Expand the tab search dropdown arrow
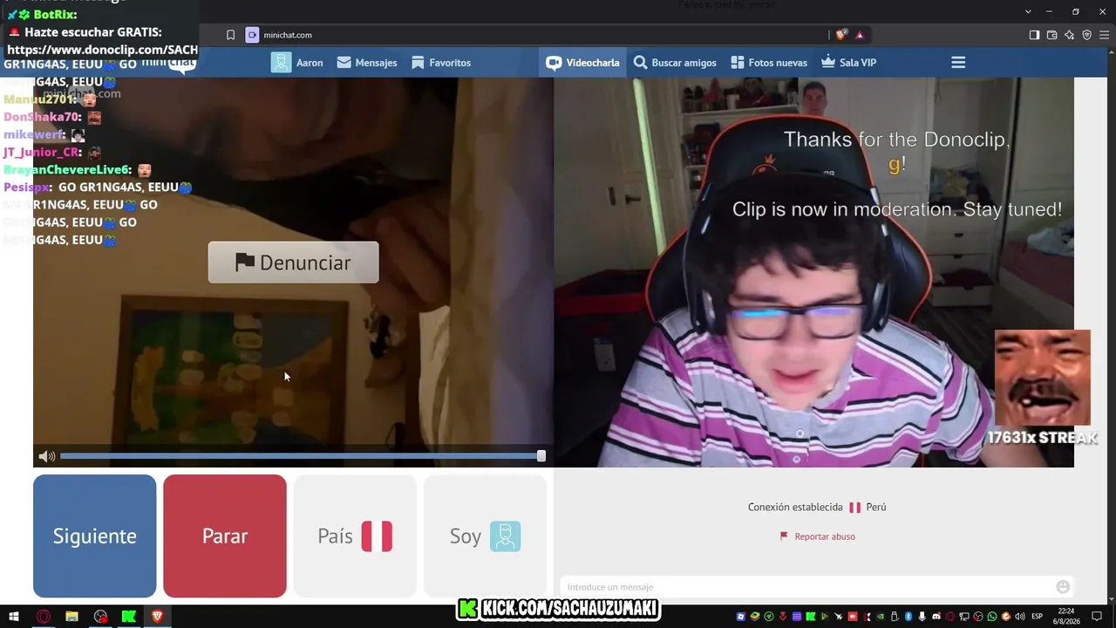The image size is (1116, 628). tap(1029, 11)
